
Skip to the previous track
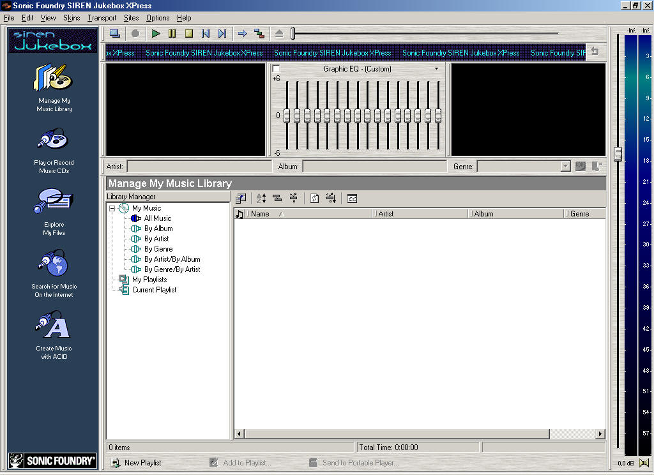206,34
